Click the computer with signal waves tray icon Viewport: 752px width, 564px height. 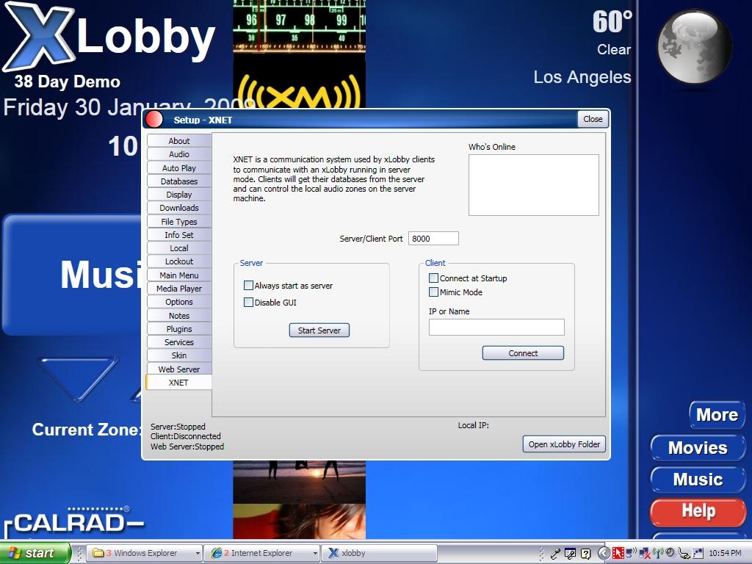(x=631, y=554)
